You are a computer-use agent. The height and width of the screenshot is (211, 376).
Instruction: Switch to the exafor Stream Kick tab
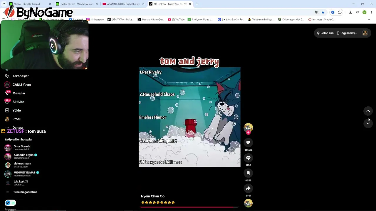(x=76, y=4)
